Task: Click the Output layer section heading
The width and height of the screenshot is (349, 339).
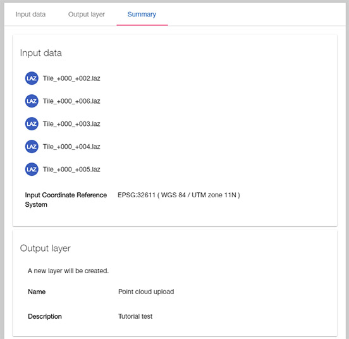Action: click(45, 248)
